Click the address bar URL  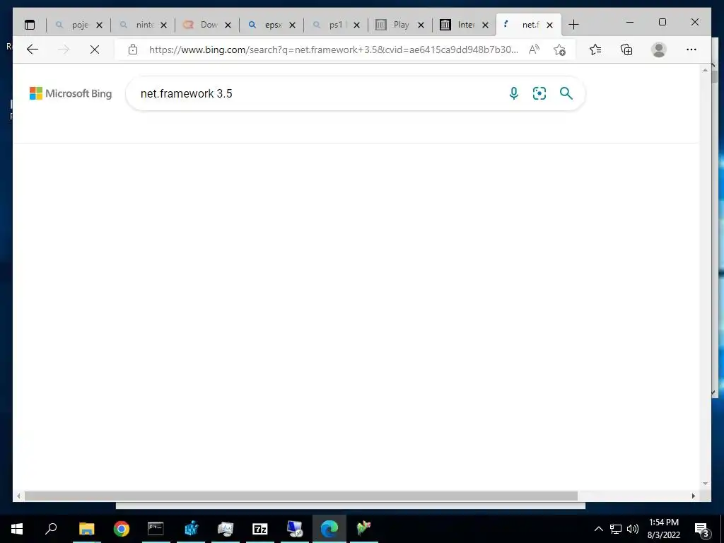point(333,49)
